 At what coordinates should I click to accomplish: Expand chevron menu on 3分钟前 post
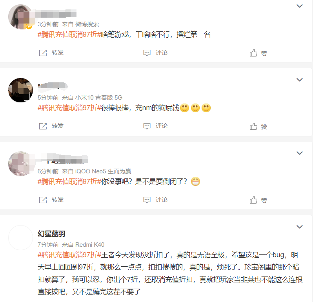(x=299, y=6)
